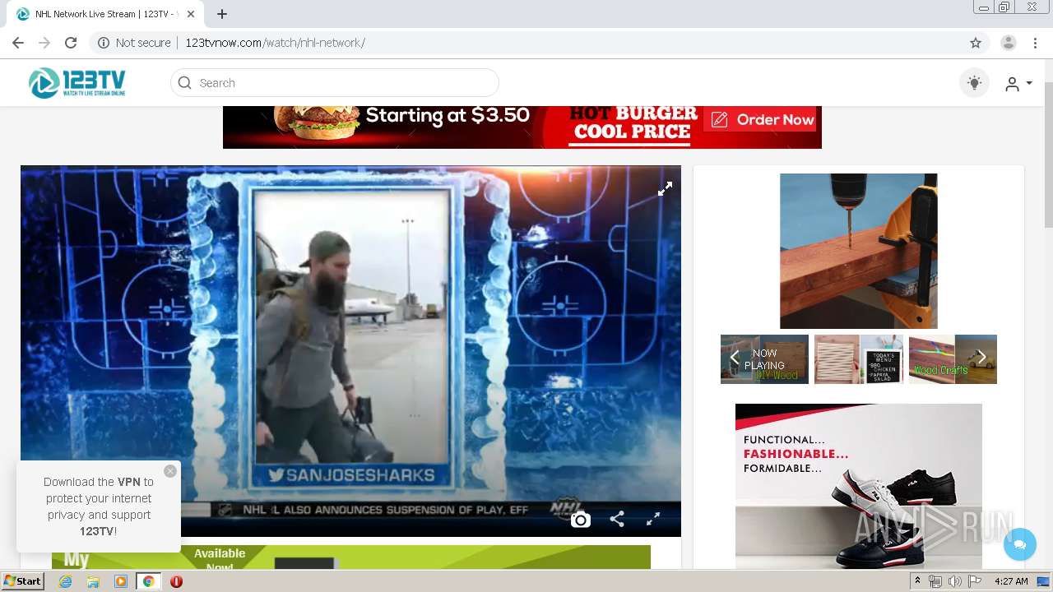The width and height of the screenshot is (1053, 592).
Task: Take a snapshot with the camera icon
Action: point(581,520)
